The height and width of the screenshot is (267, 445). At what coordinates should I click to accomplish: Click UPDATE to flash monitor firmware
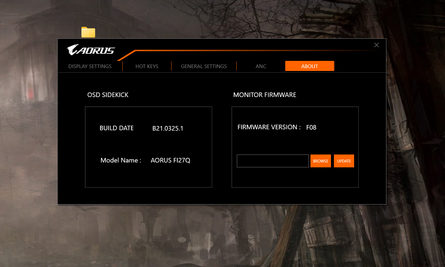pyautogui.click(x=344, y=161)
